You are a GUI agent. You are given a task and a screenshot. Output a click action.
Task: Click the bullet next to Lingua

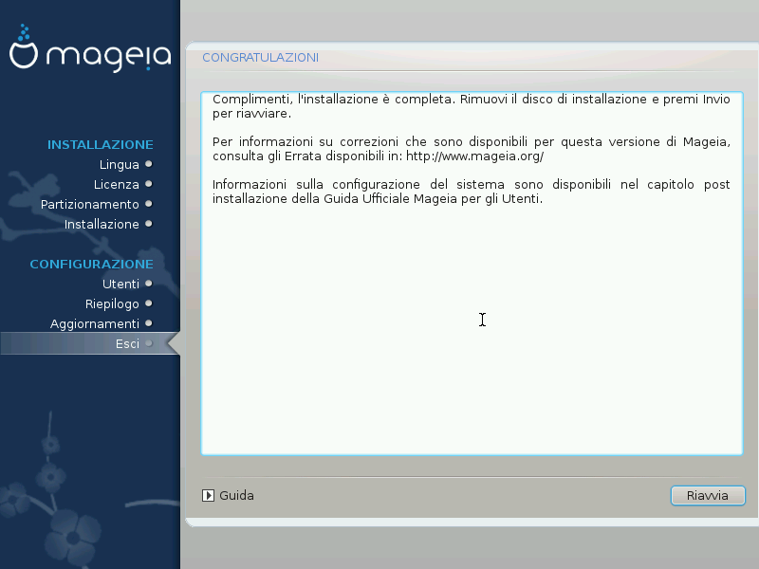149,164
